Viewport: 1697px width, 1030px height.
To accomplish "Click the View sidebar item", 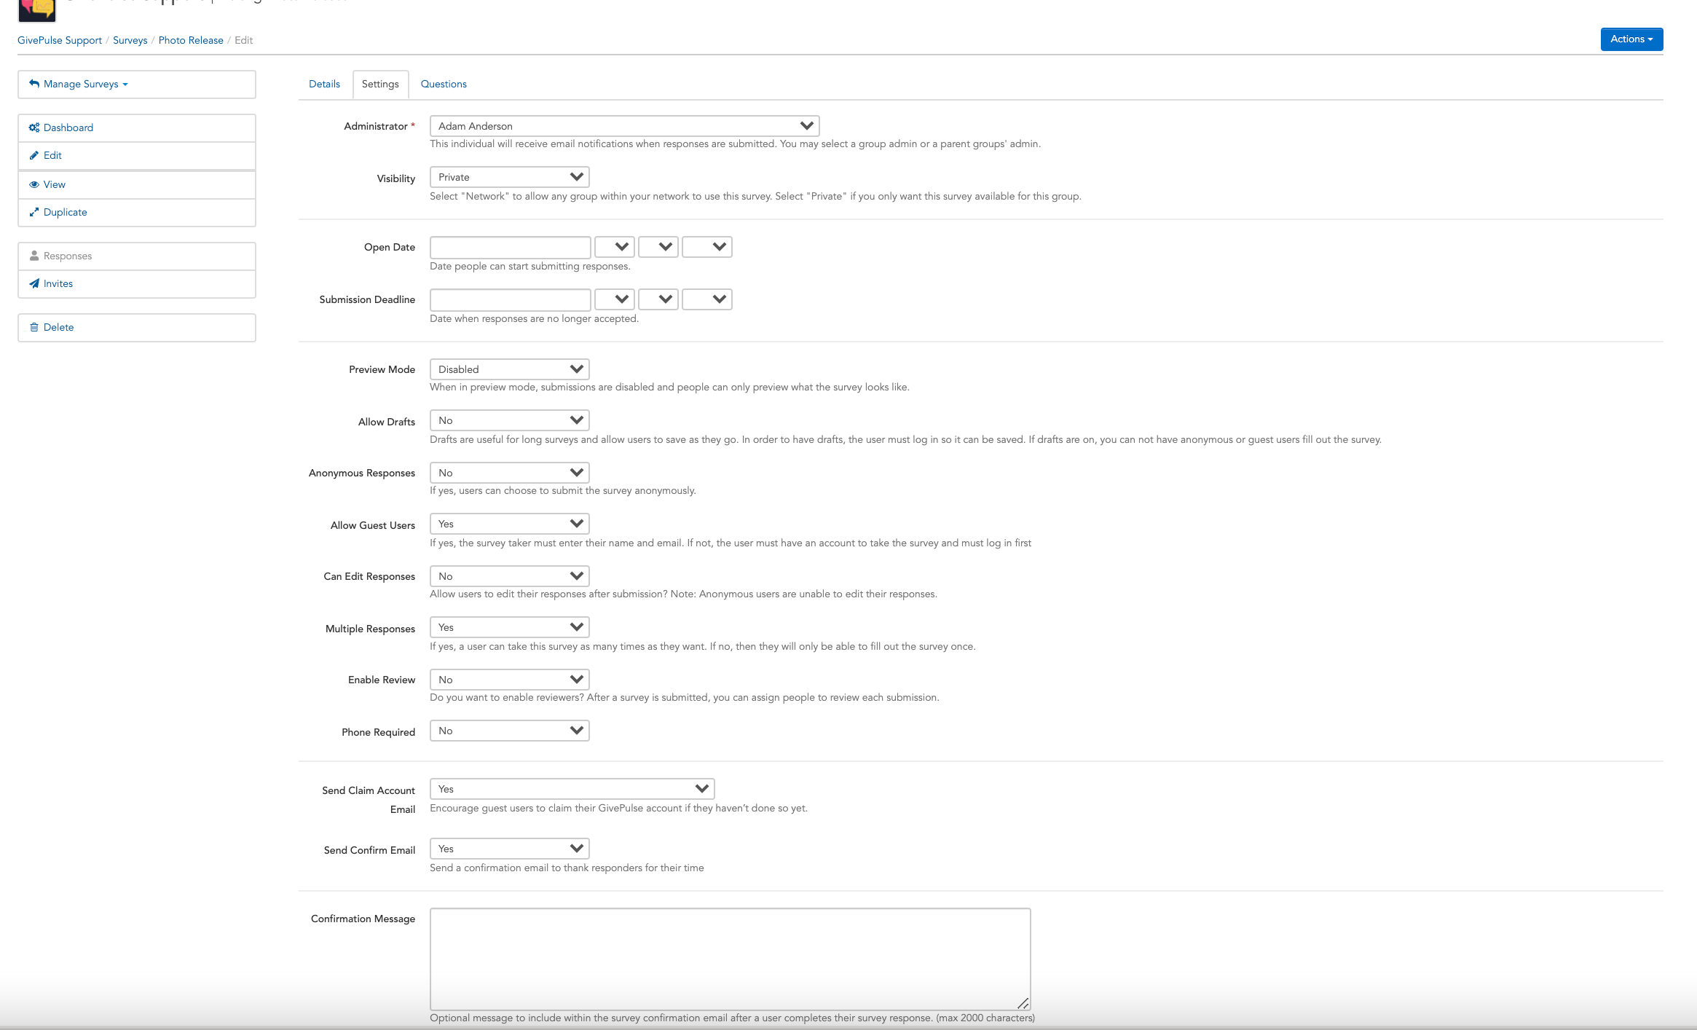I will tap(137, 184).
